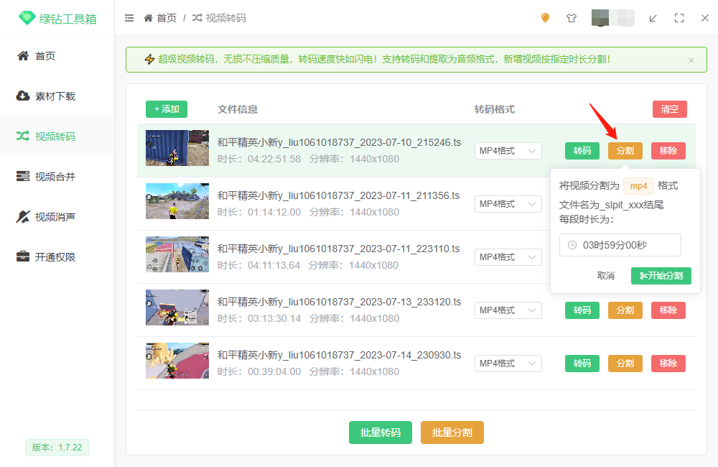This screenshot has height=467, width=718.
Task: Go to 视频合并 sidebar item
Action: coord(55,177)
